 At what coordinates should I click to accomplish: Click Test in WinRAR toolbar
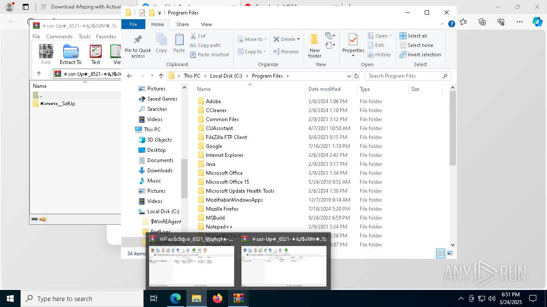click(96, 55)
